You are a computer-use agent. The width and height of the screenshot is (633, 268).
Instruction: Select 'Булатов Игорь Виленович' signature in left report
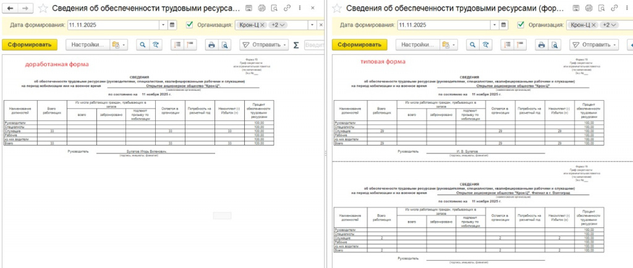[x=146, y=151]
